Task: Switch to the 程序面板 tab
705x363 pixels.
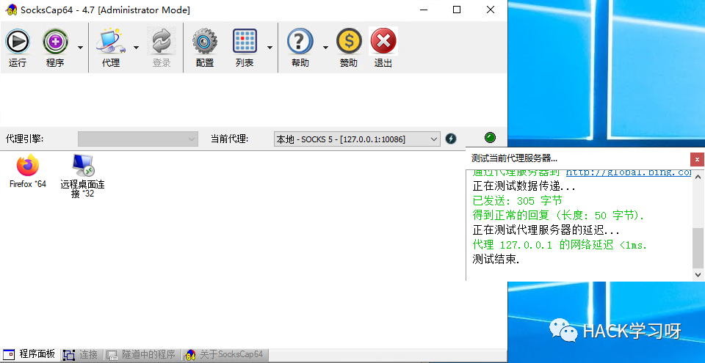Action: click(x=29, y=354)
